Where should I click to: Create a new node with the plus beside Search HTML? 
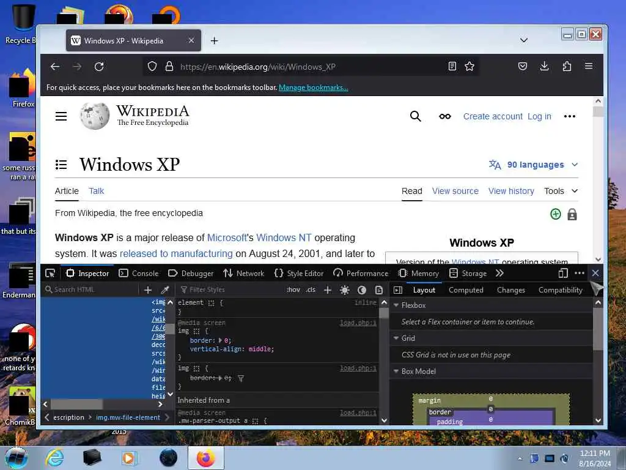(148, 289)
